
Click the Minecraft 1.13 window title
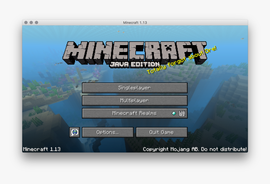(135, 23)
